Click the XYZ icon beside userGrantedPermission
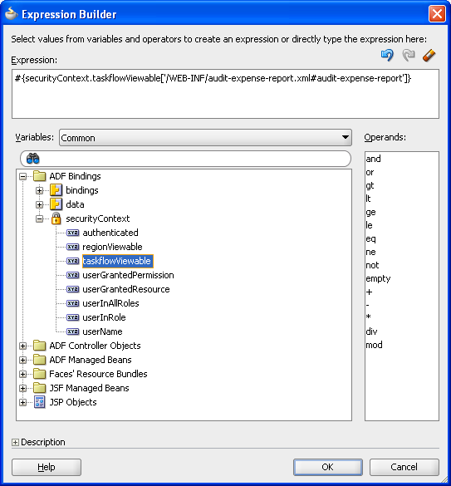Screen dimensions: 451x486 coord(73,275)
